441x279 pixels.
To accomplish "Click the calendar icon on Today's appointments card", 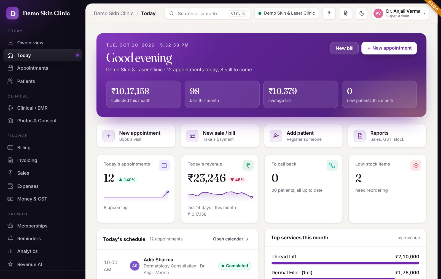I will pos(164,165).
